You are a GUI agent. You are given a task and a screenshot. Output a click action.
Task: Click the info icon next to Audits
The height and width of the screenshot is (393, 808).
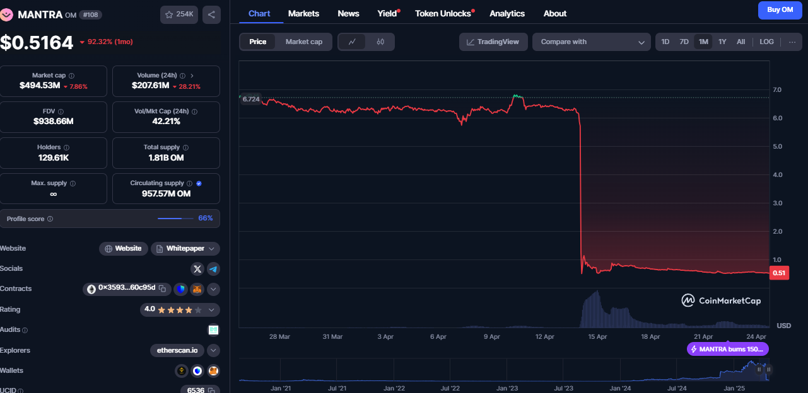pyautogui.click(x=25, y=330)
